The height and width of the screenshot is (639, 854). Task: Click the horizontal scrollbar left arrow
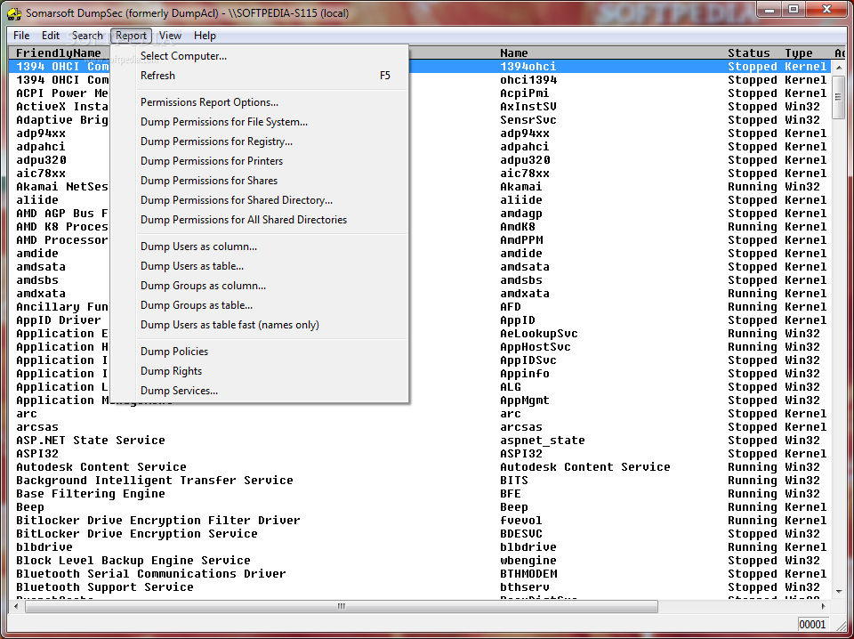[16, 606]
